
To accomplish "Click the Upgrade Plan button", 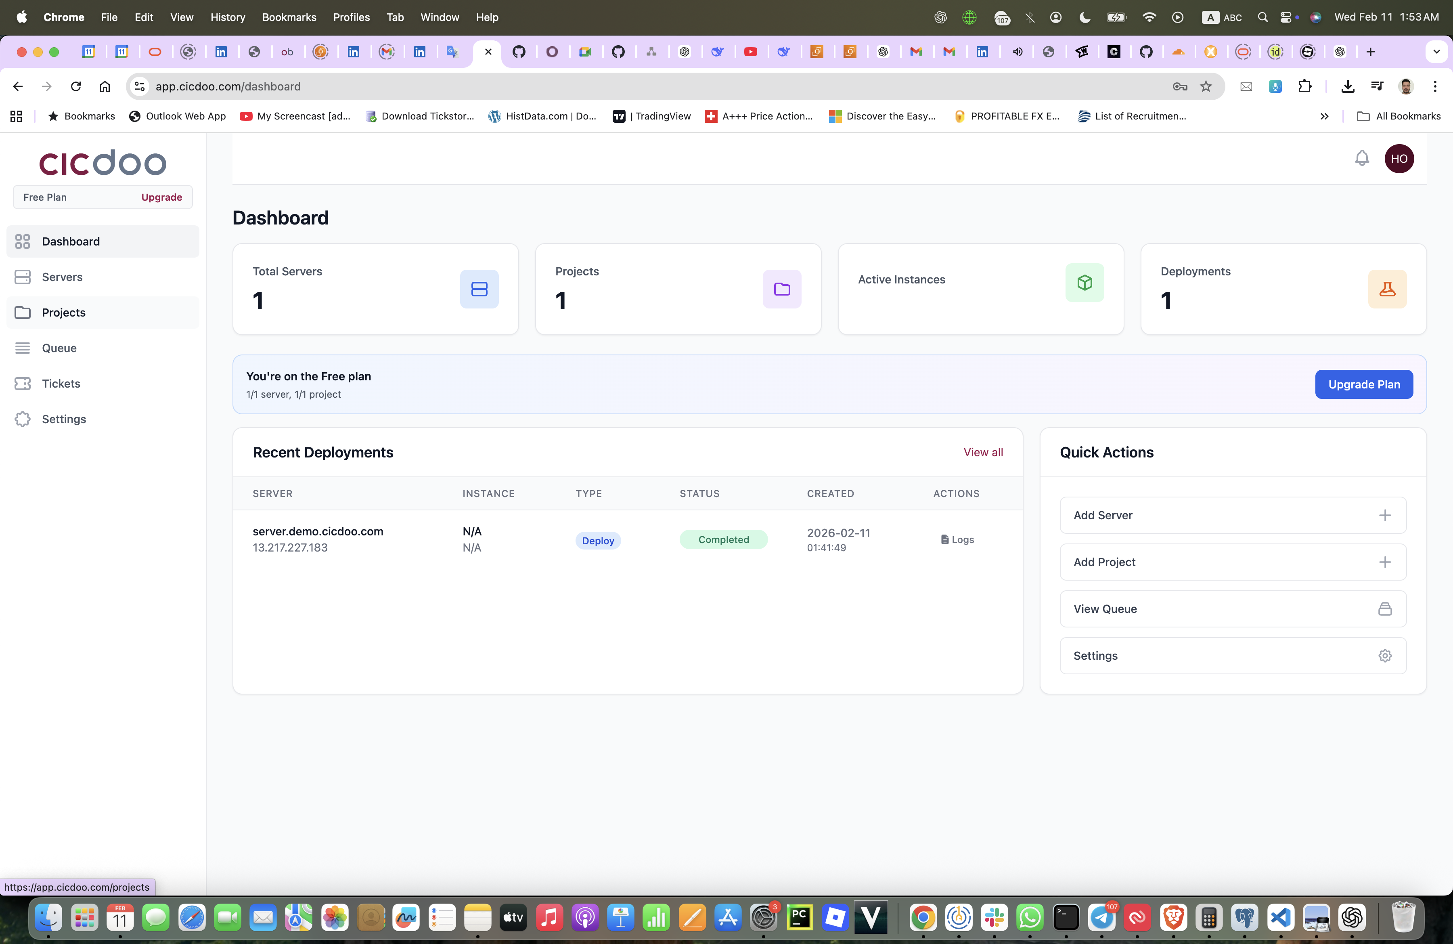I will click(x=1363, y=385).
